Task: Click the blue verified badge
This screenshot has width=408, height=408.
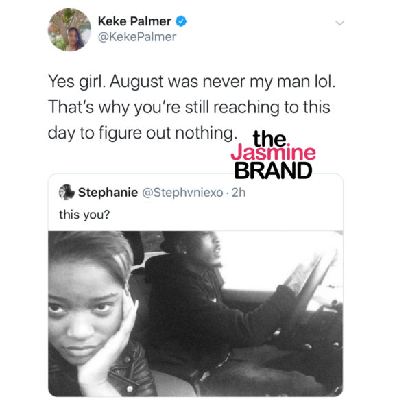Action: (181, 21)
